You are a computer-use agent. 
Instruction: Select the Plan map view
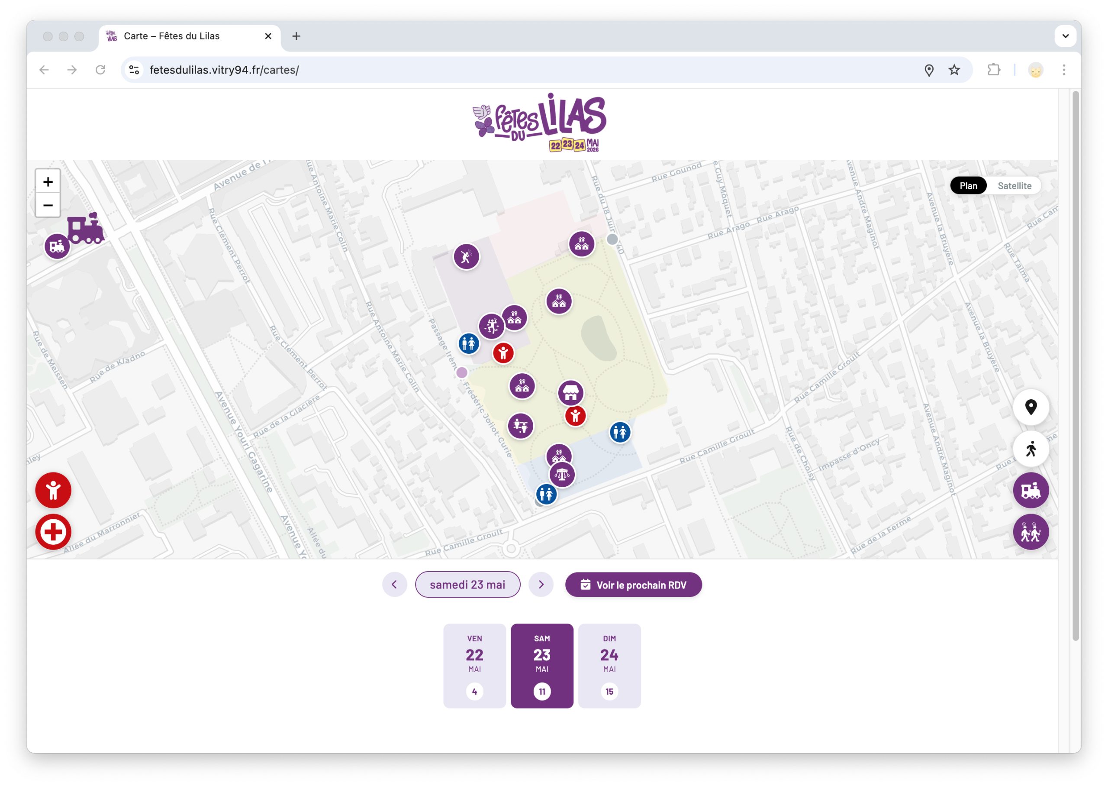click(x=968, y=186)
